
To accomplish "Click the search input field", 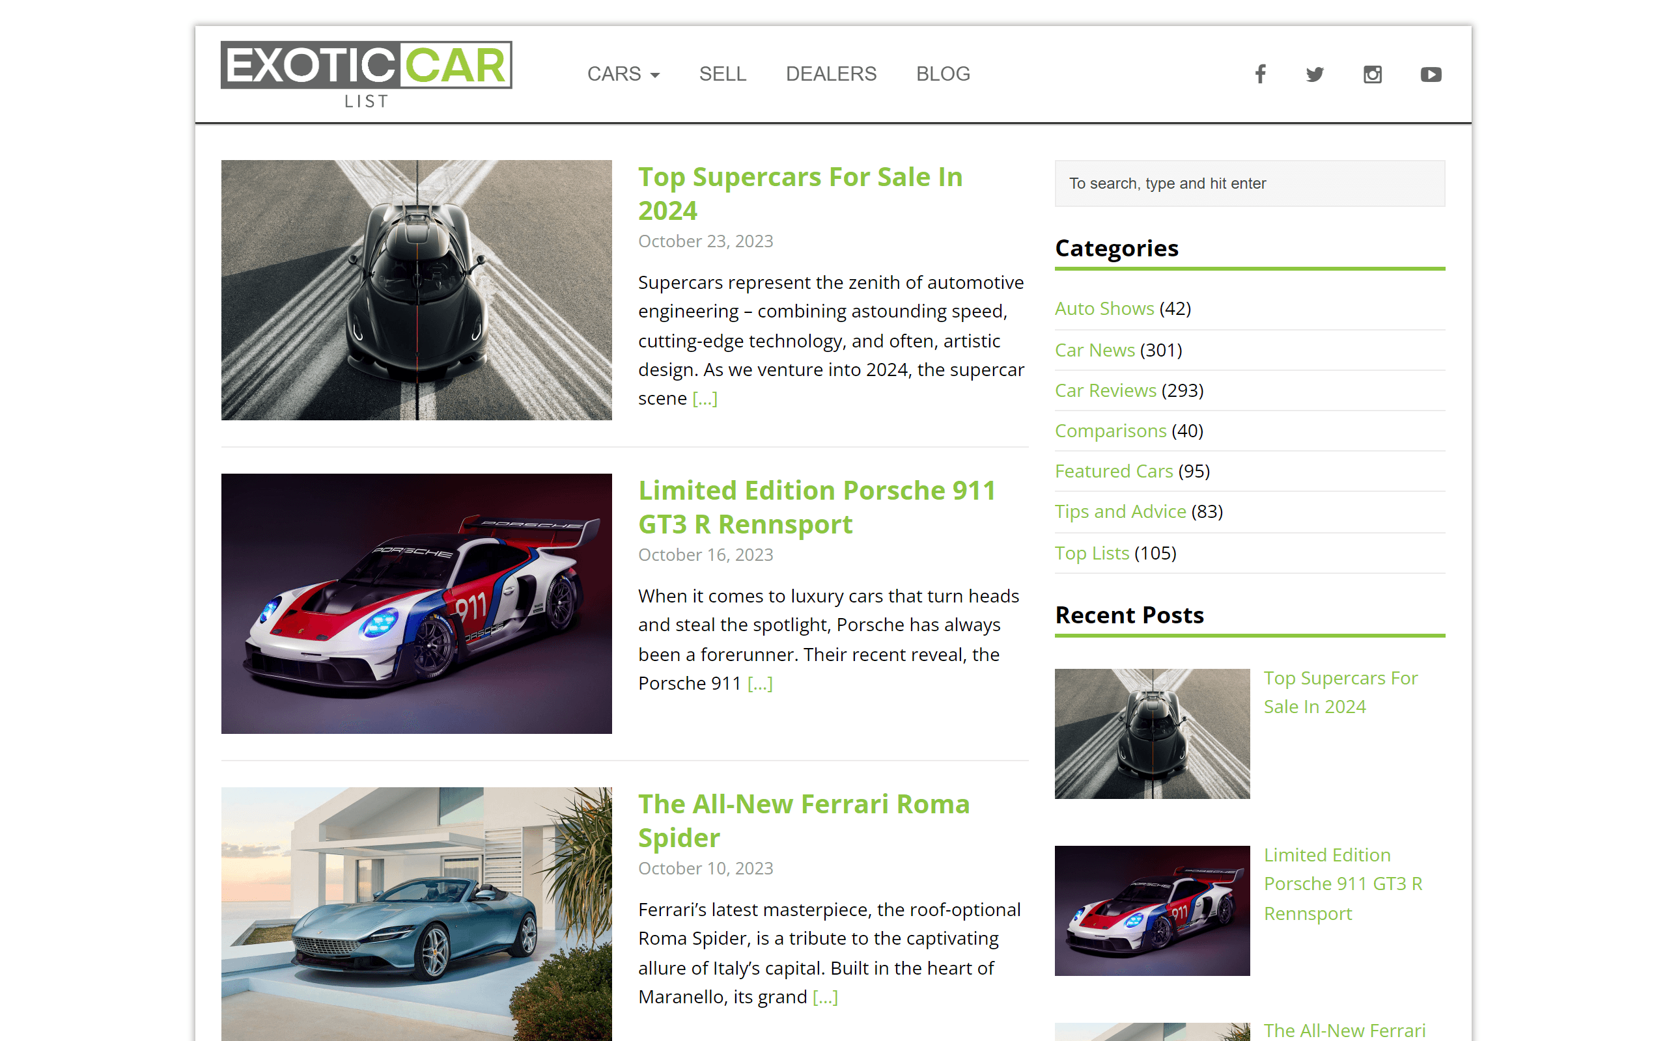I will coord(1250,183).
